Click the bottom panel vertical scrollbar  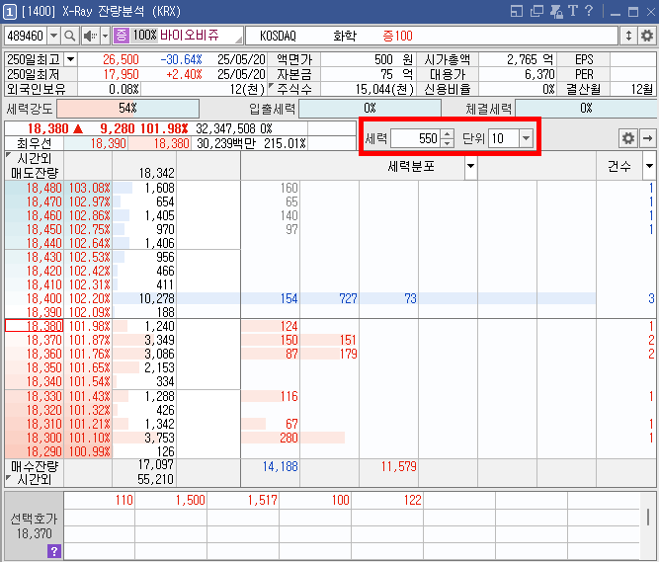pos(648,517)
